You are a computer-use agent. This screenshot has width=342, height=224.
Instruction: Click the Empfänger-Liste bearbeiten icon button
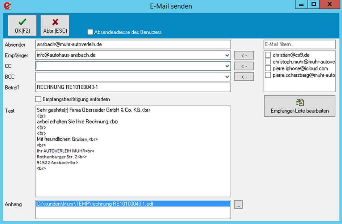click(299, 106)
